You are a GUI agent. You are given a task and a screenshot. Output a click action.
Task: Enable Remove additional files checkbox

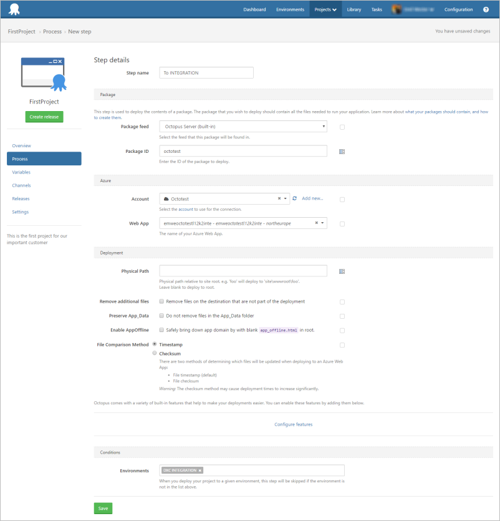point(162,301)
